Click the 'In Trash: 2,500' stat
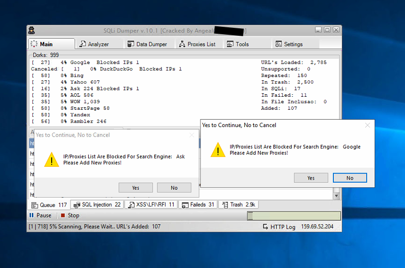The height and width of the screenshot is (268, 405). pyautogui.click(x=287, y=82)
